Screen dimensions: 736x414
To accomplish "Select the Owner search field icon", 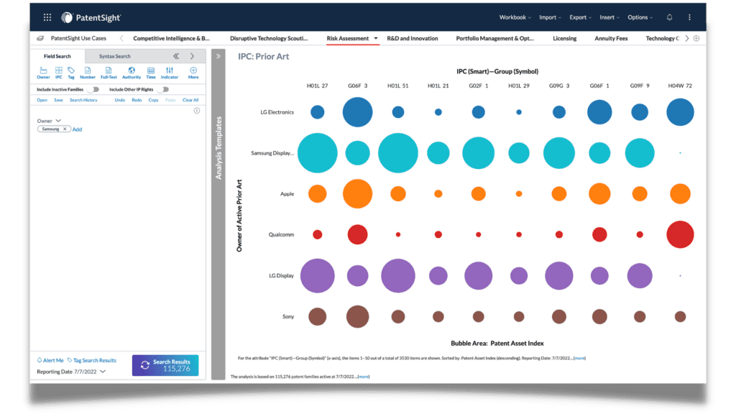I will 44,69.
